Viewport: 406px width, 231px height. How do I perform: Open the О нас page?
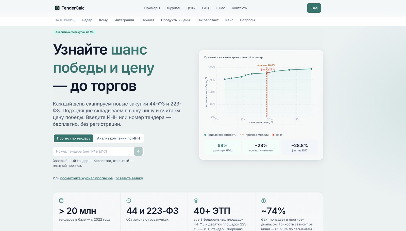click(220, 8)
